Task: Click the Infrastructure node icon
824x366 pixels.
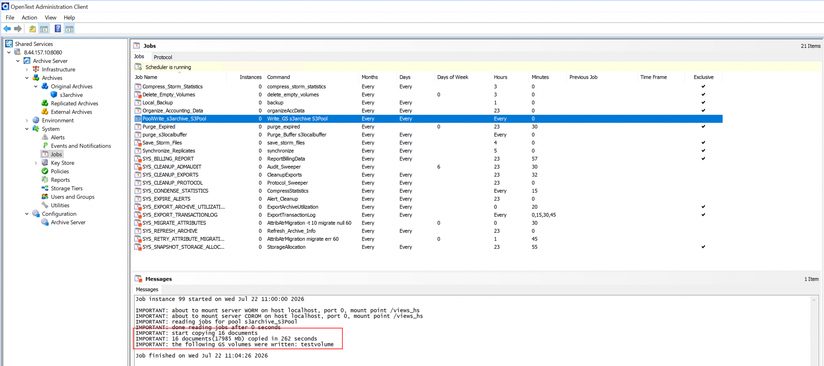Action: (36, 69)
